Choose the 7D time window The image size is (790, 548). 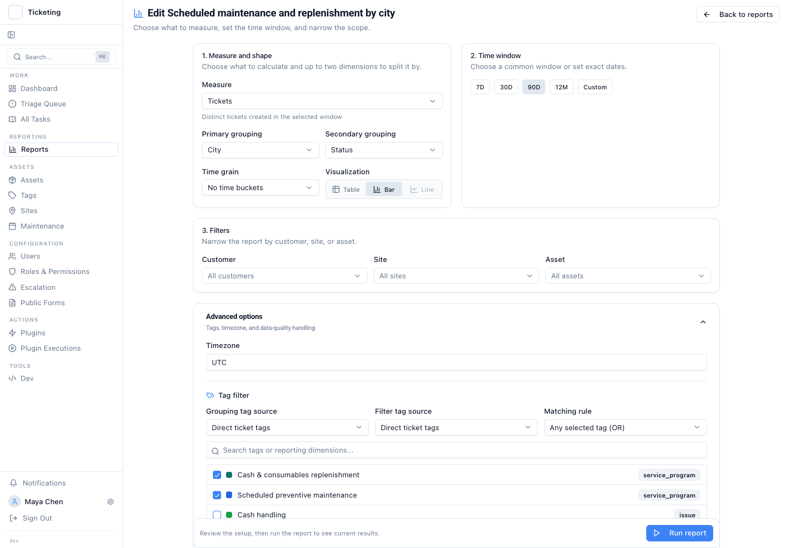[480, 87]
